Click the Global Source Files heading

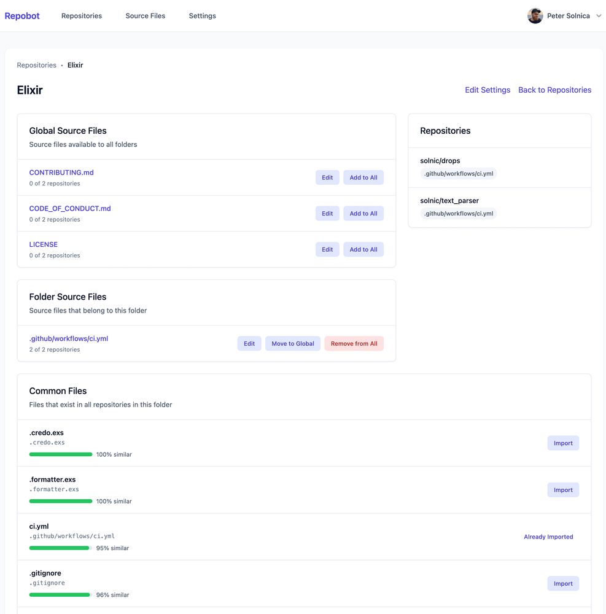(x=68, y=130)
